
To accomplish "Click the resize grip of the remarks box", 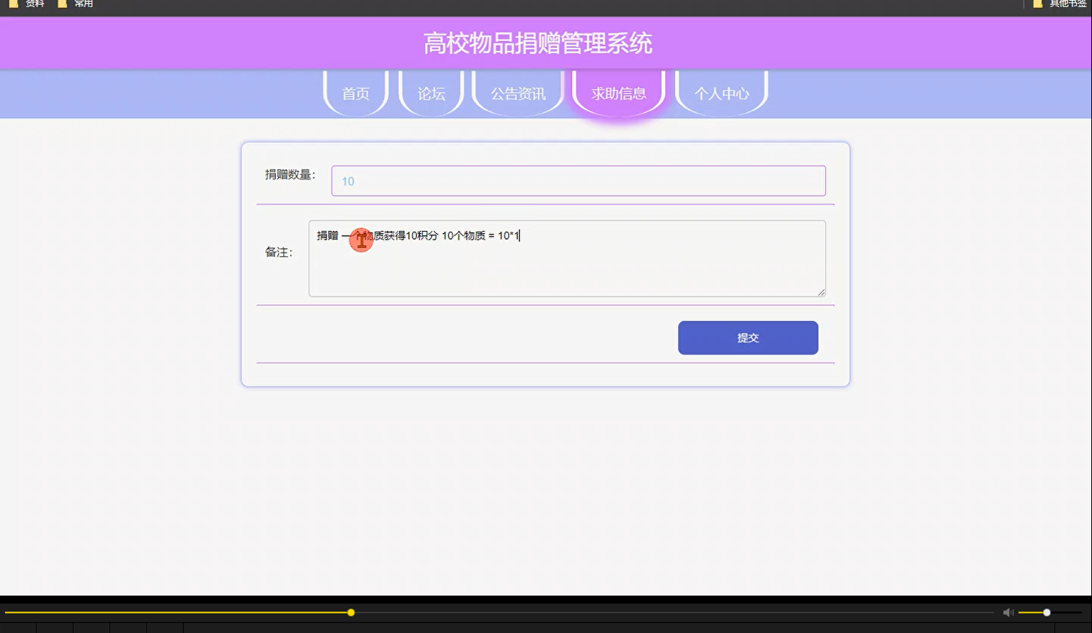I will (820, 291).
